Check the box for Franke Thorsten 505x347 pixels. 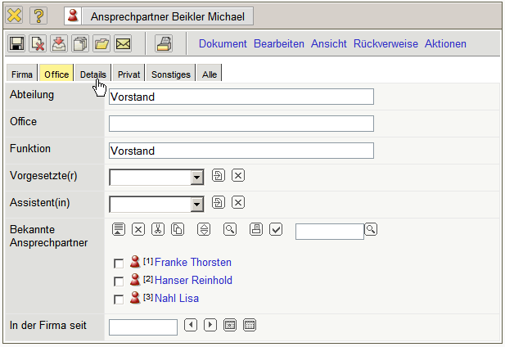(119, 264)
